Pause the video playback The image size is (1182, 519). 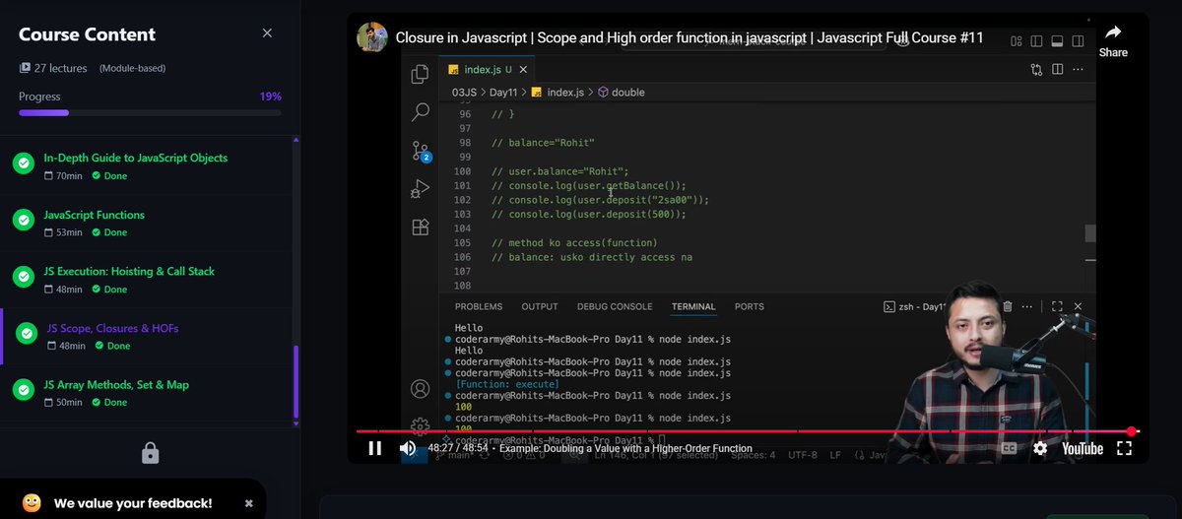coord(374,448)
